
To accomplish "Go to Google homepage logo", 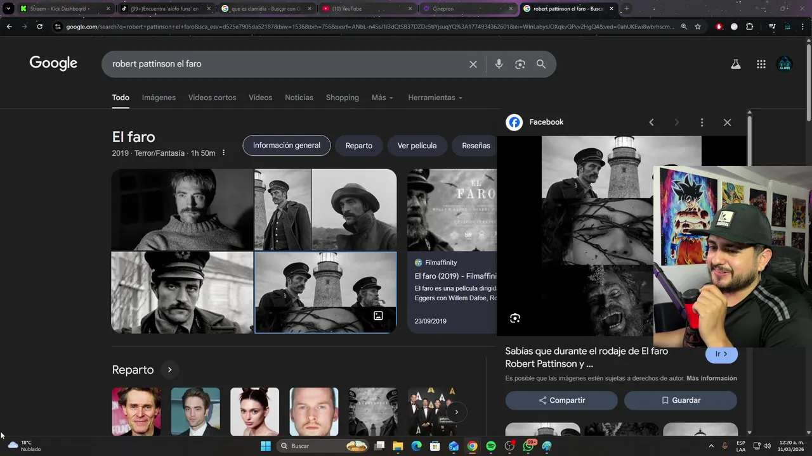I will coord(53,63).
